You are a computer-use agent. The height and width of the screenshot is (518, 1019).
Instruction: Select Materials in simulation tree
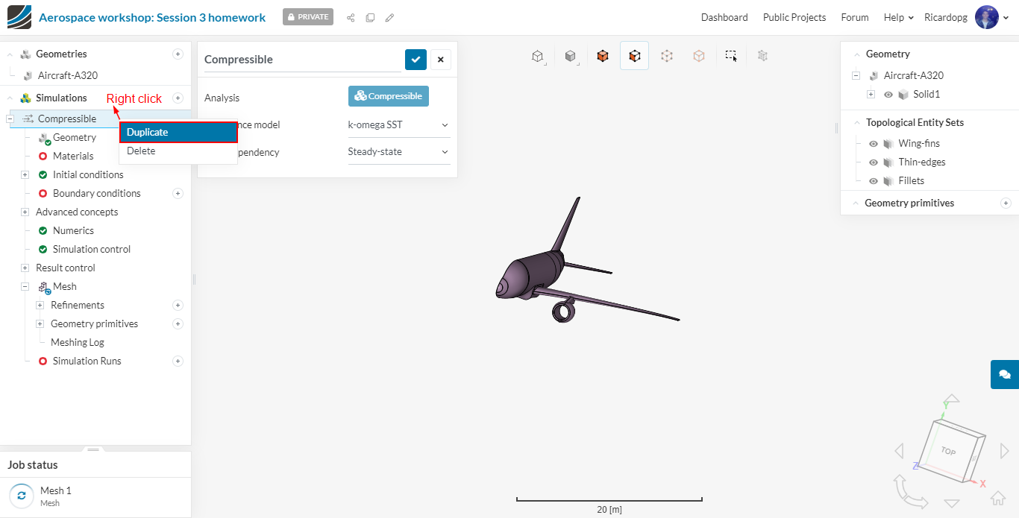click(x=73, y=156)
